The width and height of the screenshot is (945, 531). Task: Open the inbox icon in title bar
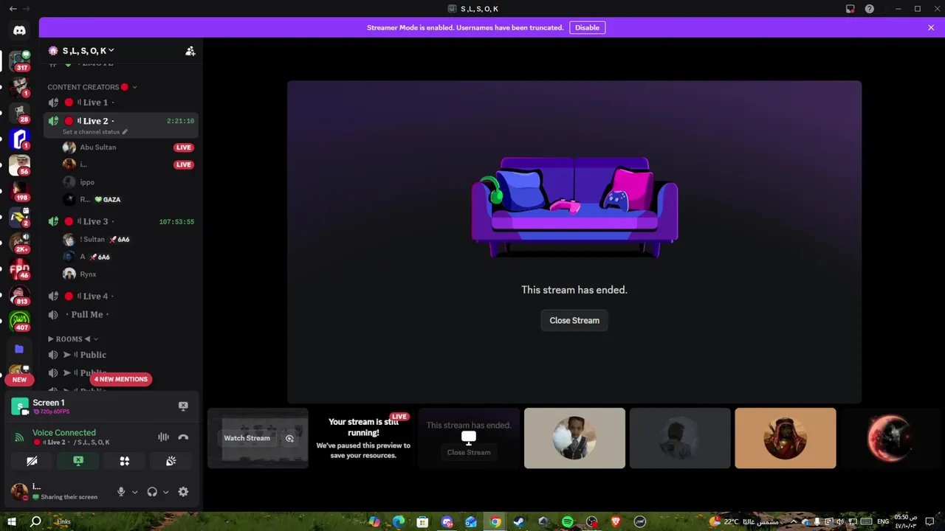pos(850,9)
